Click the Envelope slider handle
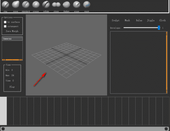This screenshot has height=131, width=170. click(x=159, y=28)
